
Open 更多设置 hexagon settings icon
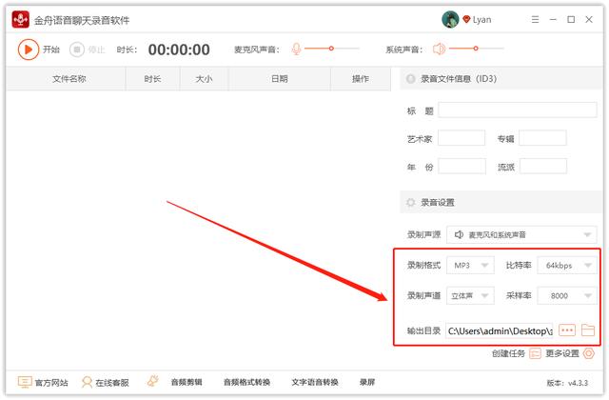588,353
